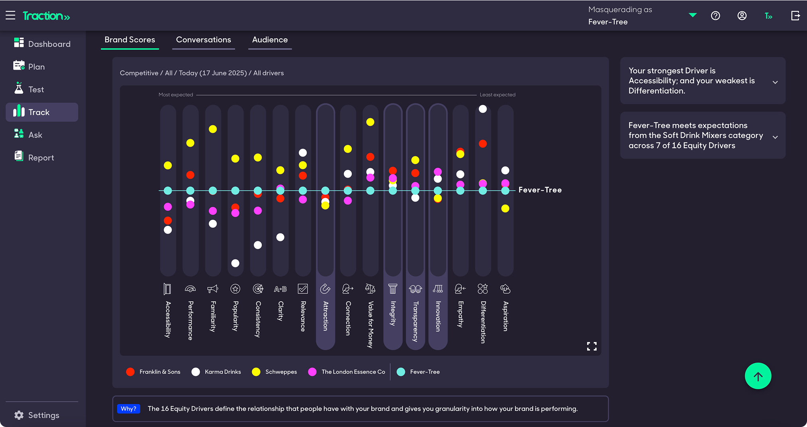The width and height of the screenshot is (807, 427).
Task: Toggle The London Essence Co legend
Action: point(346,372)
